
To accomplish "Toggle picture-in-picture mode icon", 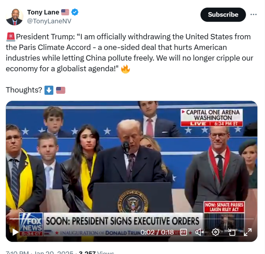I will (x=232, y=232).
